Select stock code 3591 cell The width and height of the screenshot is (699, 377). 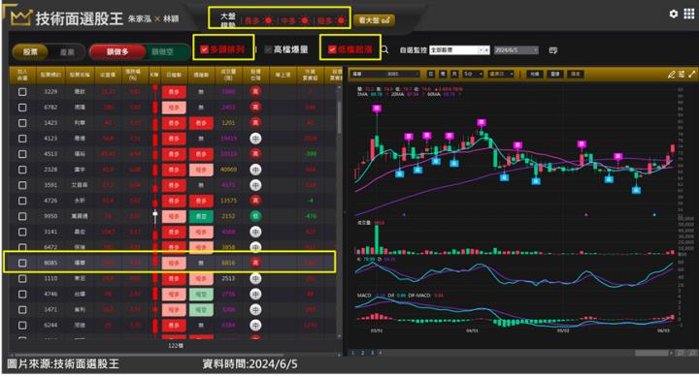click(50, 185)
